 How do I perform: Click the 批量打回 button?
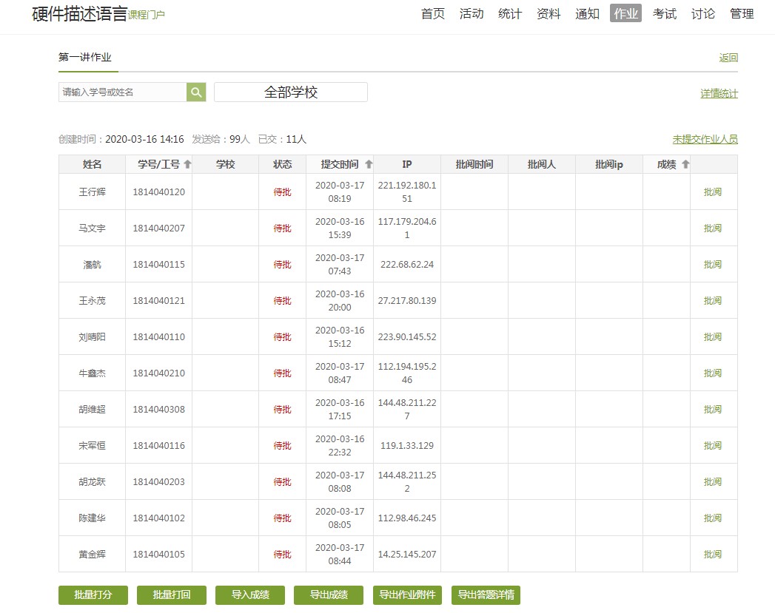click(172, 595)
